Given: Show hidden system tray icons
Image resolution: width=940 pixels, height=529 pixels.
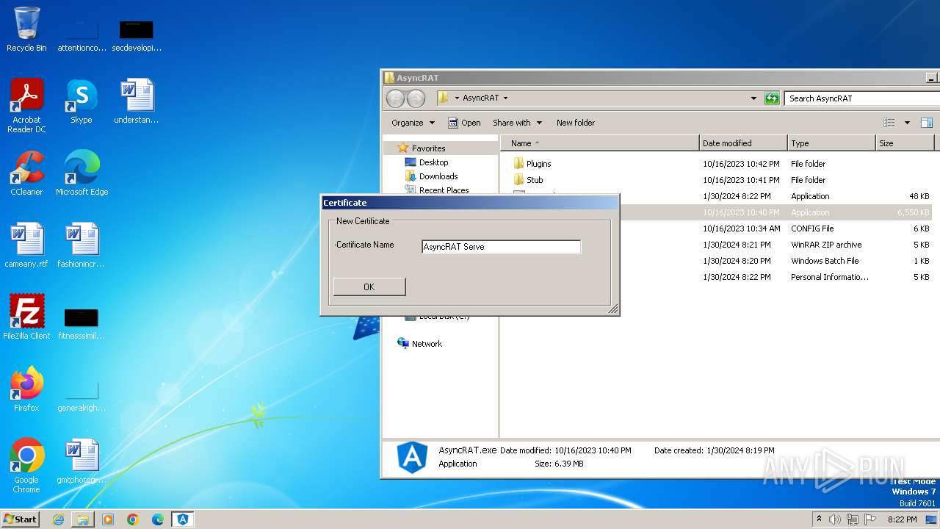Looking at the screenshot, I should coord(819,519).
